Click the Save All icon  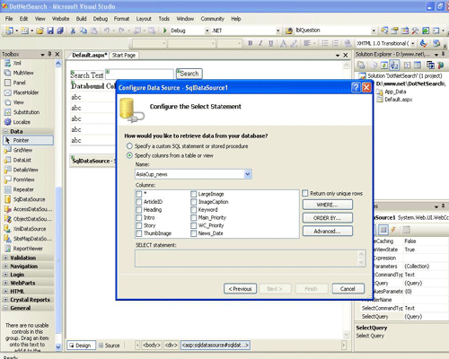(x=60, y=31)
